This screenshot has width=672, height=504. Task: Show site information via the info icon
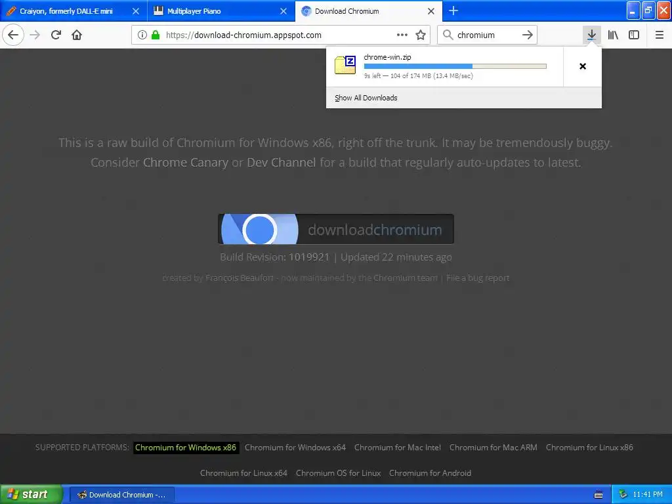142,35
